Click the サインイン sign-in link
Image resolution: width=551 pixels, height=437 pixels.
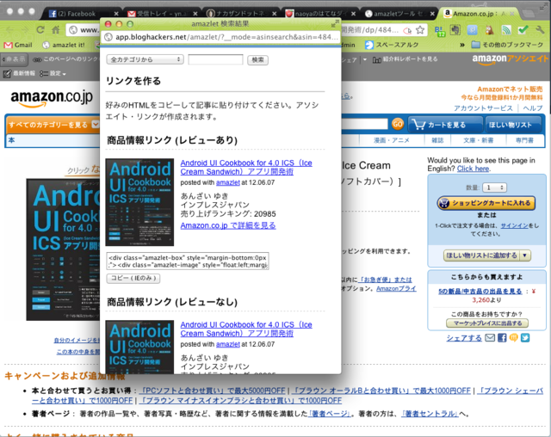click(x=515, y=225)
